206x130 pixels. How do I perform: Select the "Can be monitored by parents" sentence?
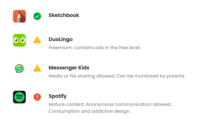pos(151,76)
